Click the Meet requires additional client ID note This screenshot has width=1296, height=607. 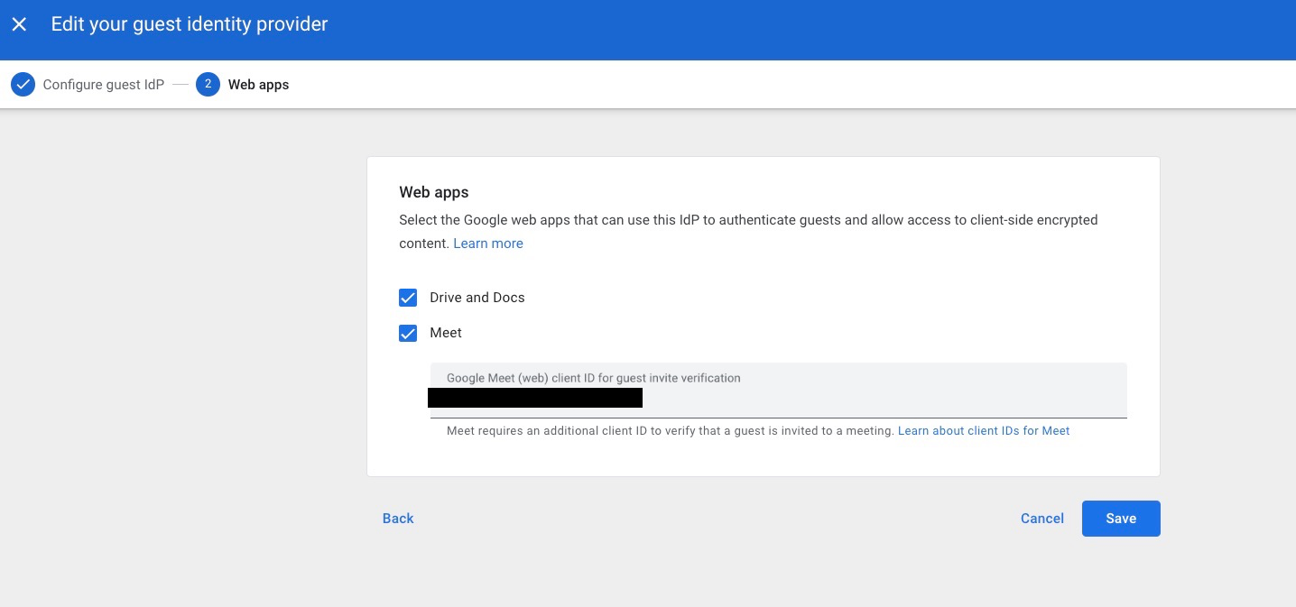(x=671, y=431)
